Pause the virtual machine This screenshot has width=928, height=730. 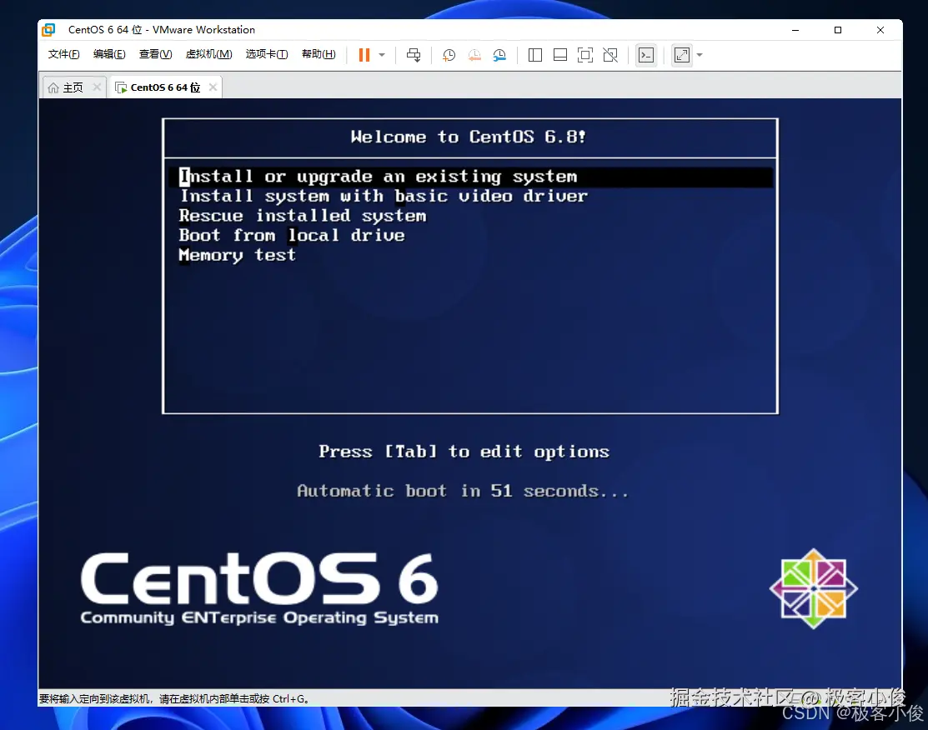364,55
